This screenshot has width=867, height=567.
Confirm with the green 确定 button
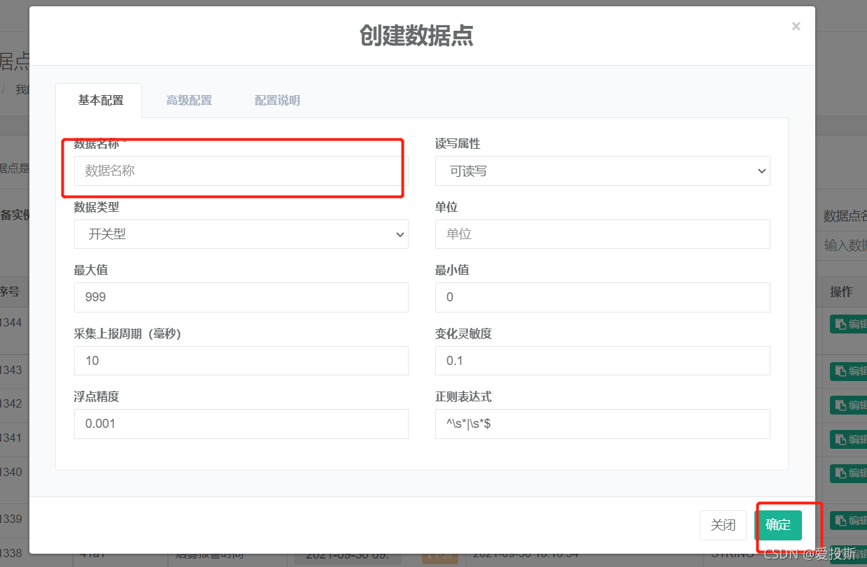(778, 525)
